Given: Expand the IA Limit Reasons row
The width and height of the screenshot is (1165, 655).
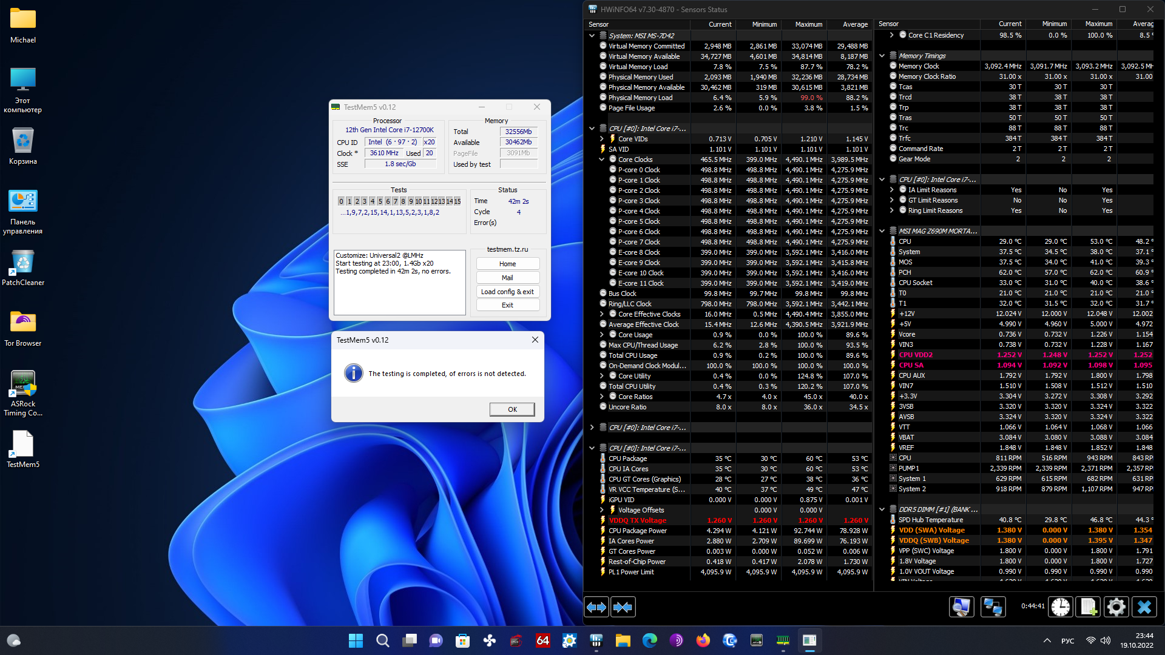Looking at the screenshot, I should pyautogui.click(x=892, y=190).
